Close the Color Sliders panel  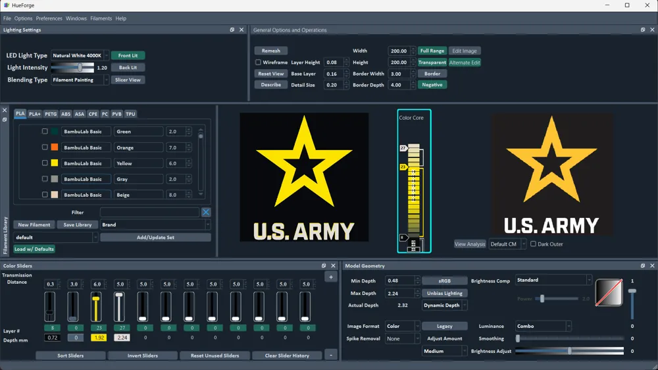333,266
